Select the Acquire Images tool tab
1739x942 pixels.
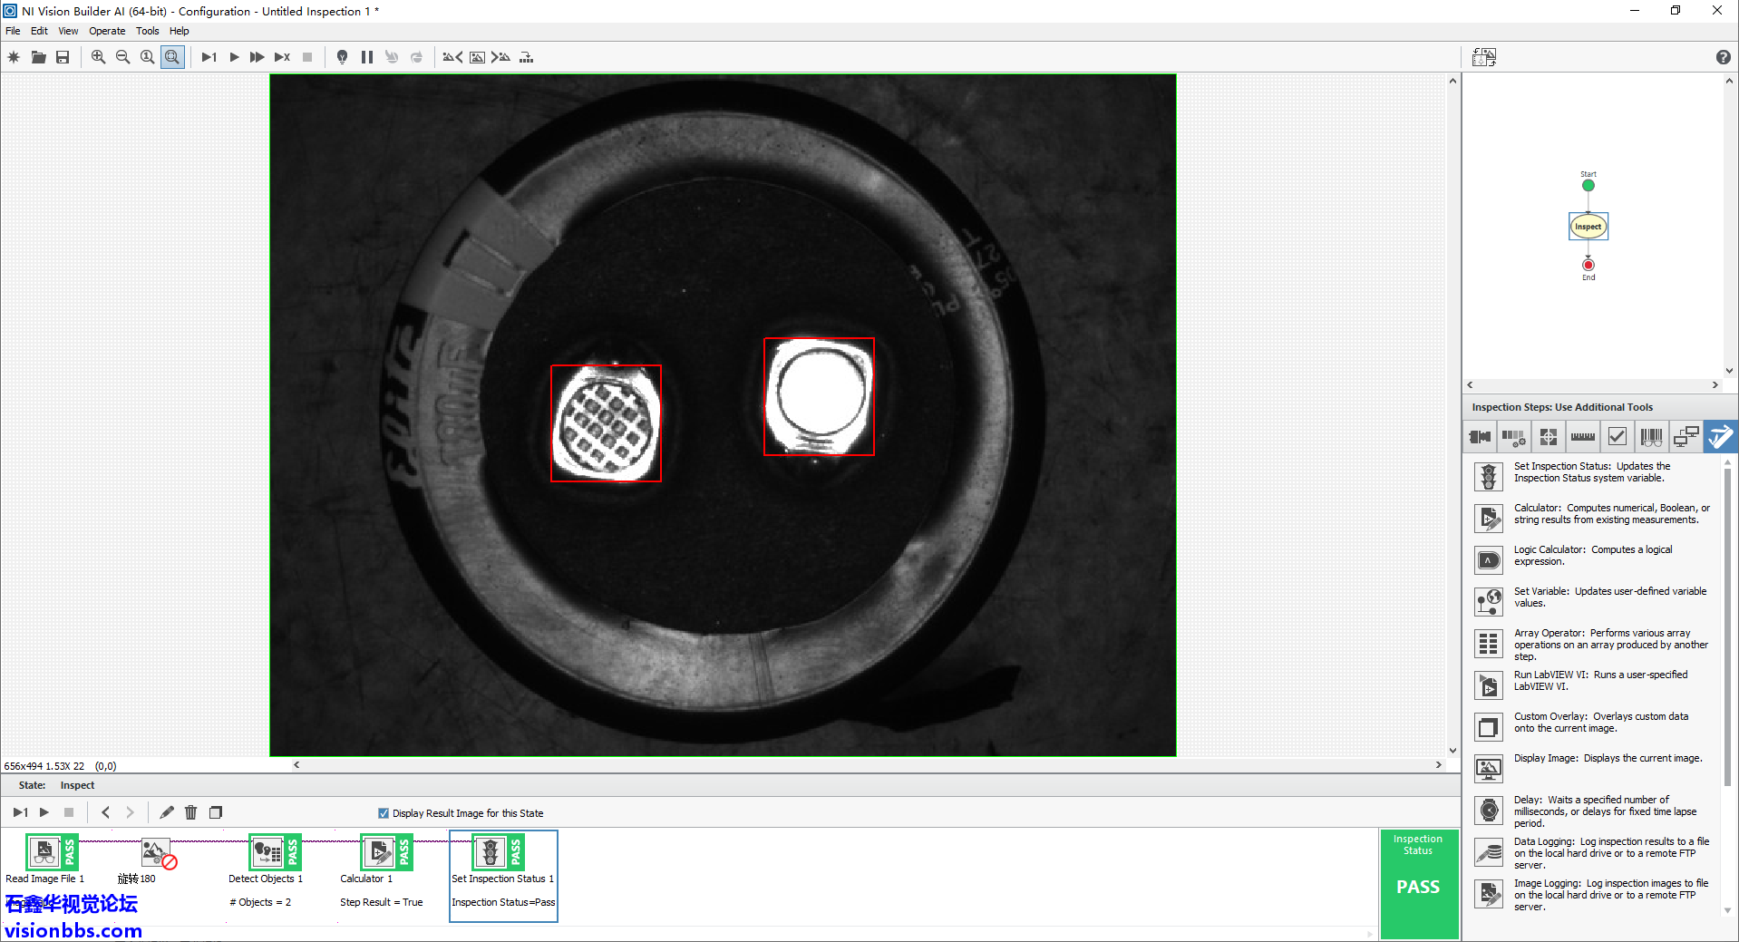click(x=1480, y=437)
